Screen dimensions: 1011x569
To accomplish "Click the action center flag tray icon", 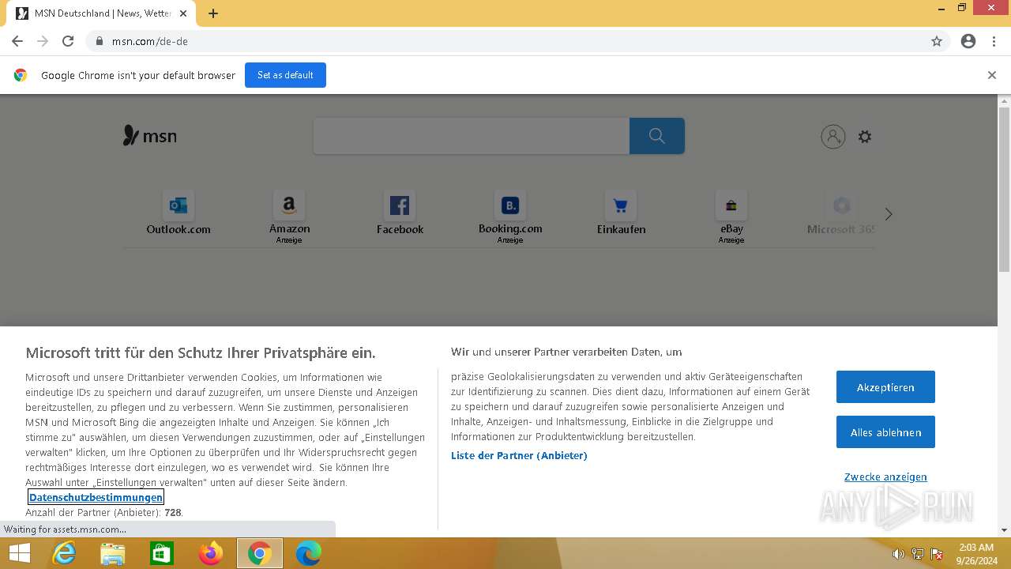I will pyautogui.click(x=938, y=554).
